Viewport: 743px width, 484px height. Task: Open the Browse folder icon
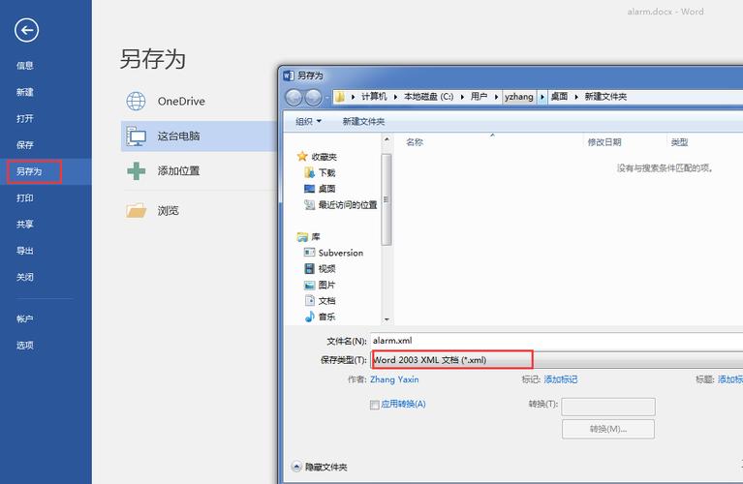pos(136,210)
